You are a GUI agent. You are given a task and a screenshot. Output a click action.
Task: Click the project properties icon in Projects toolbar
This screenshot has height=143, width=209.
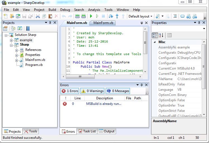(5, 28)
